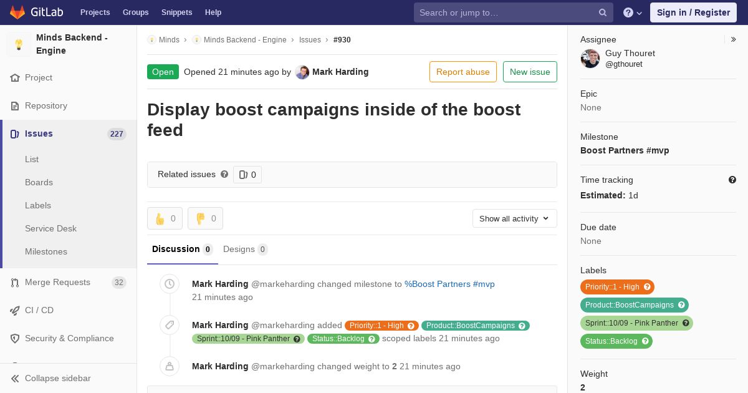
Task: Click the Time tracking help icon
Action: (x=732, y=180)
